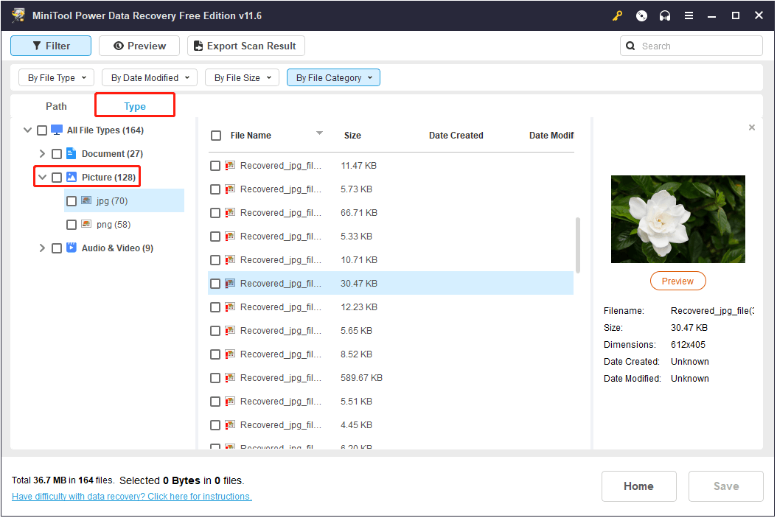Check the Picture (128) checkbox
This screenshot has width=777, height=518.
tap(57, 178)
